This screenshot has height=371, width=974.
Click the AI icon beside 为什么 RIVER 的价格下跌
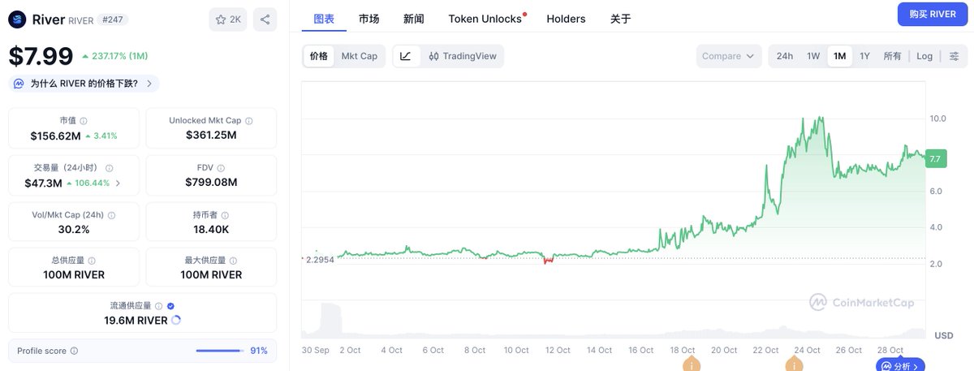(19, 84)
